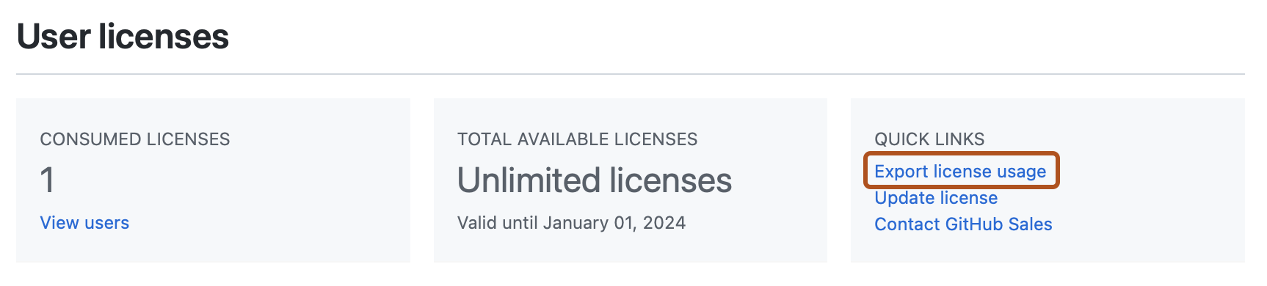Click View users under consumed licenses
Image resolution: width=1267 pixels, height=286 pixels.
point(84,223)
